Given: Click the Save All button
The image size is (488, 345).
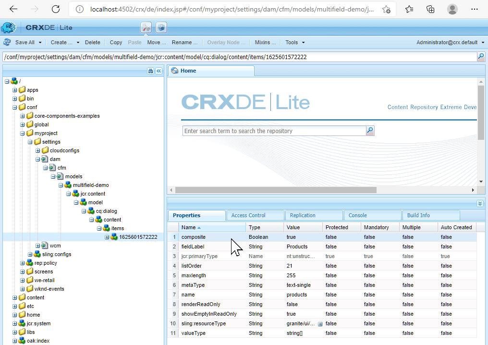Looking at the screenshot, I should (25, 42).
